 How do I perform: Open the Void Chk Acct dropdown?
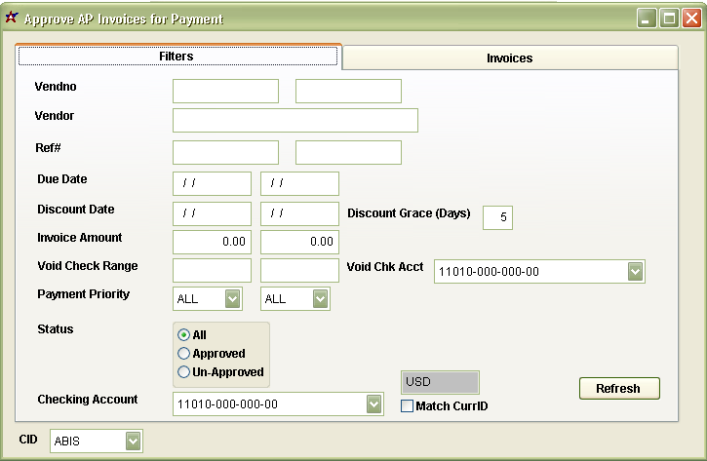(x=636, y=272)
